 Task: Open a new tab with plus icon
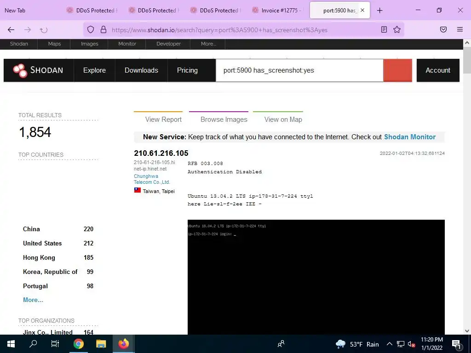tap(379, 11)
